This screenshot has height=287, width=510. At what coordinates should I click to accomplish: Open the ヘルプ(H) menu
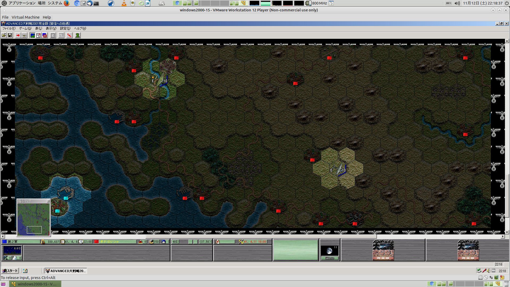pos(80,28)
